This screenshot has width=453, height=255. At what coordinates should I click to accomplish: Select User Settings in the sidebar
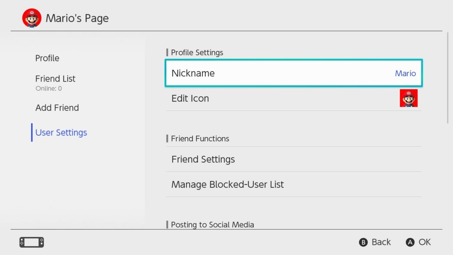pos(61,132)
